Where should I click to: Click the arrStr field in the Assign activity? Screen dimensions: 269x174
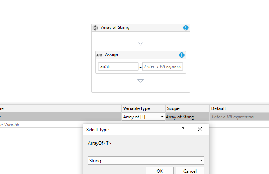pos(118,66)
